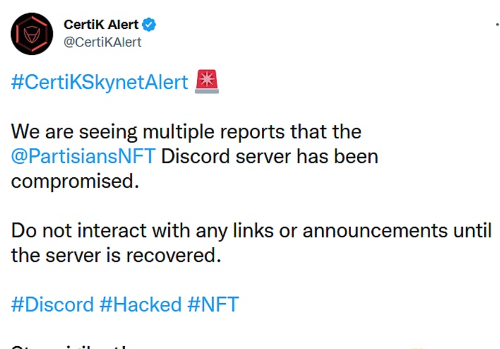Image resolution: width=500 pixels, height=349 pixels.
Task: Click the text "the server is recovered."
Action: tap(115, 255)
